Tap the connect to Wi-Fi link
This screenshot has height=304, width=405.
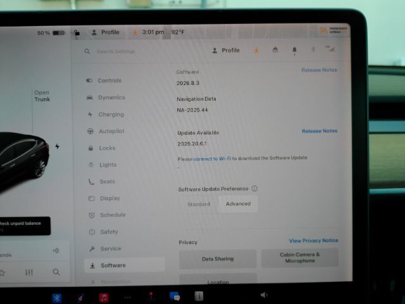(212, 159)
